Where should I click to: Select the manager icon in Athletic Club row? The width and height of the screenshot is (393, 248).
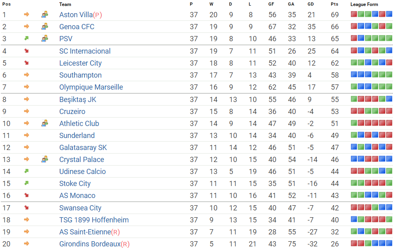coord(44,123)
